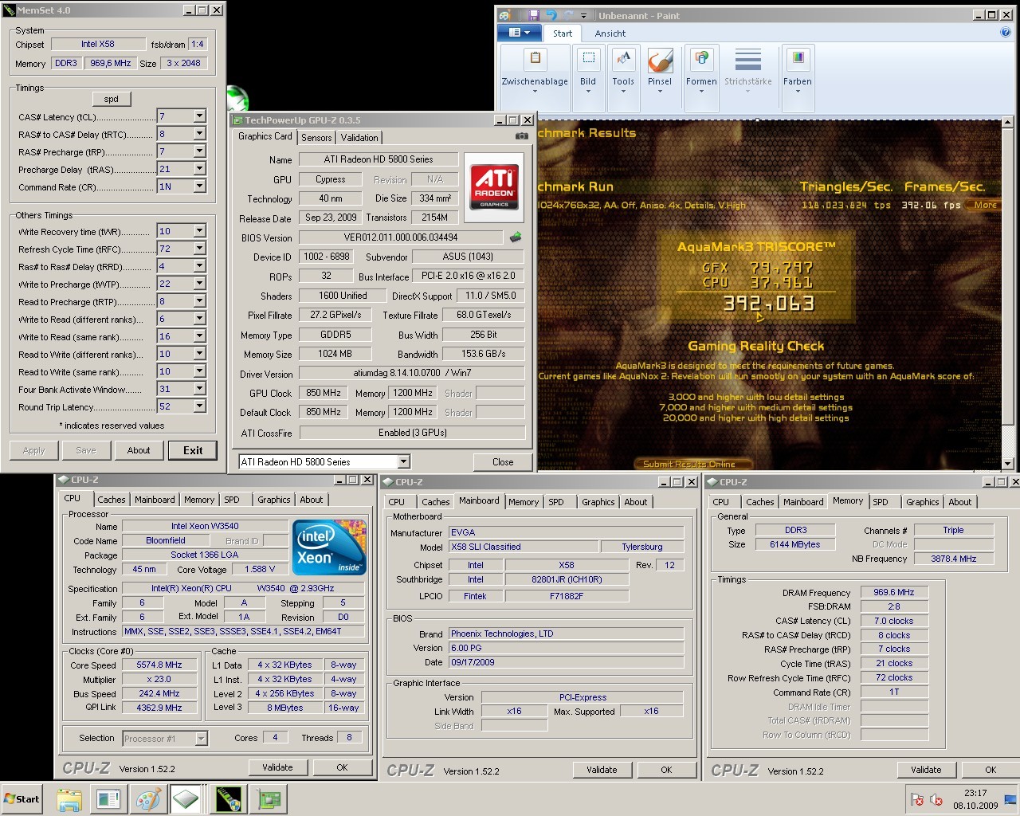Click the Zwischenablage clipboard icon in Paint
The height and width of the screenshot is (816, 1020).
pos(535,58)
